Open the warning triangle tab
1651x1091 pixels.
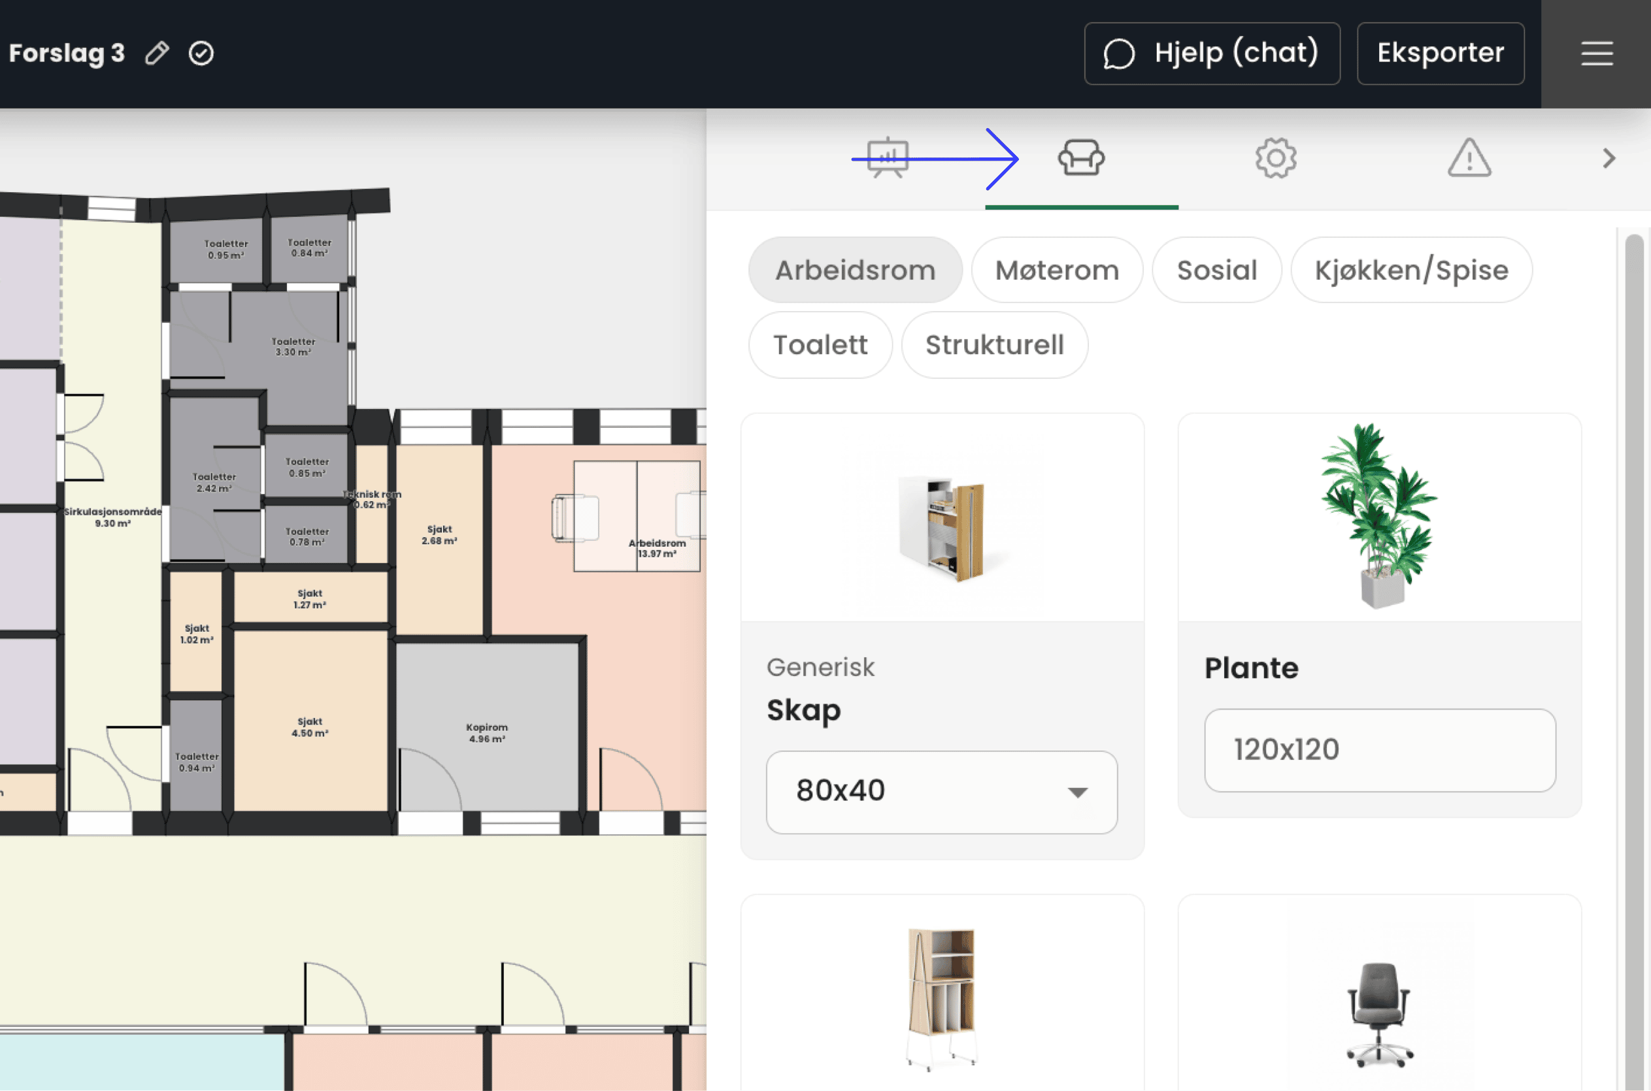click(1469, 158)
